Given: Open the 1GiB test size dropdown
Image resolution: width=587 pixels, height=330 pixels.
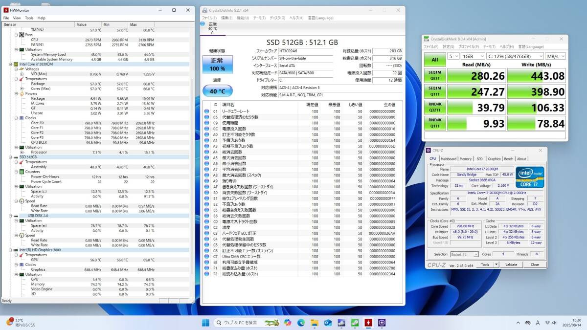Looking at the screenshot, I should [470, 56].
